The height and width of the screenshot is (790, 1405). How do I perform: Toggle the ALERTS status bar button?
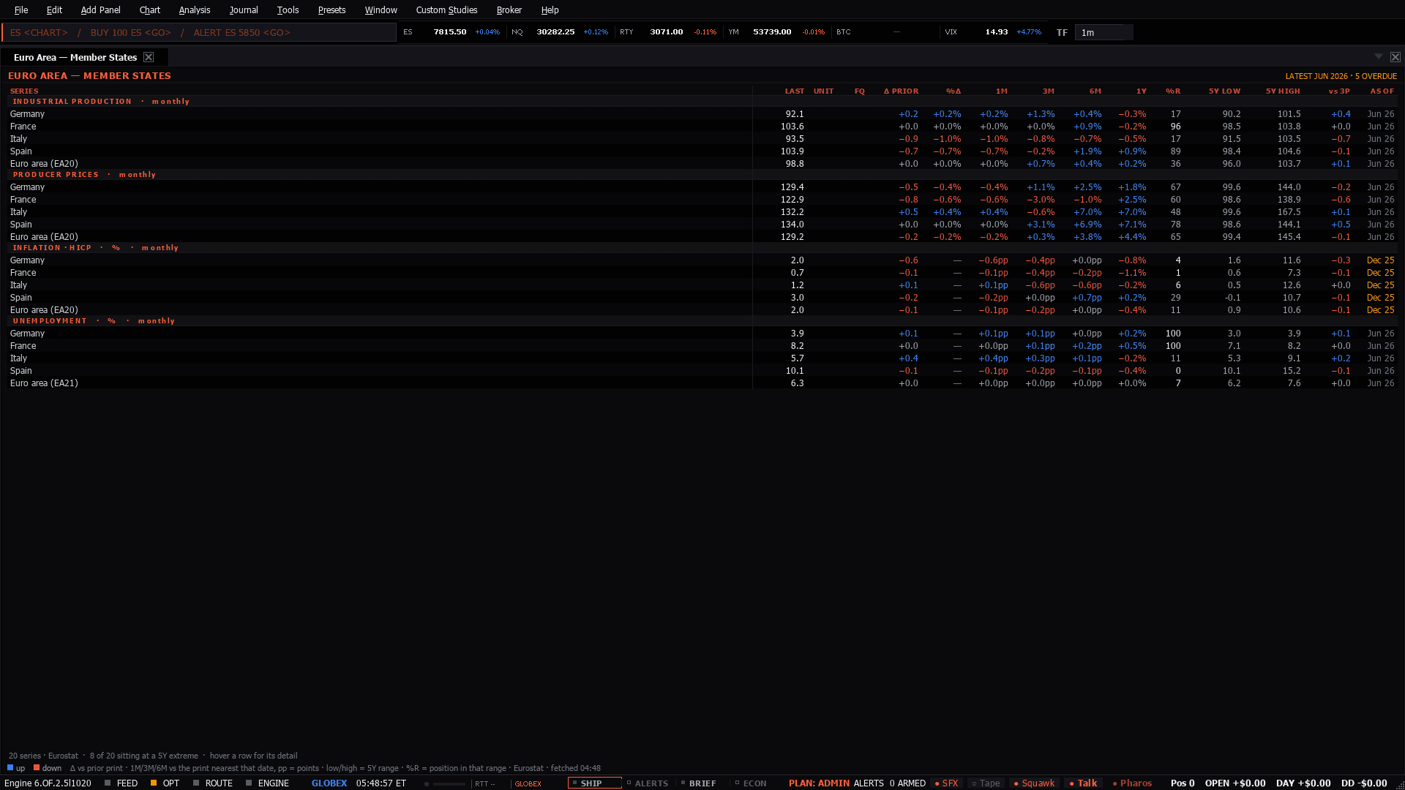tap(648, 783)
